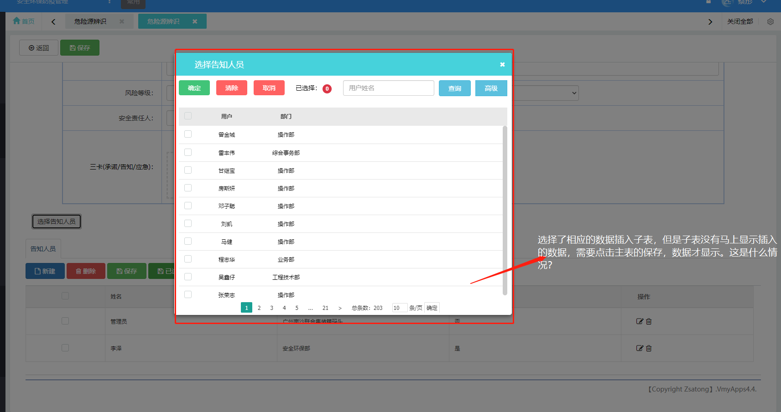Viewport: 781px width, 412px height.
Task: Close the active 危险源辨识 tab
Action: pos(195,21)
